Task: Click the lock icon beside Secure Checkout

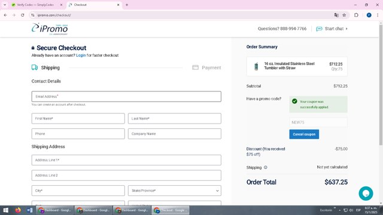Action: (x=33, y=48)
